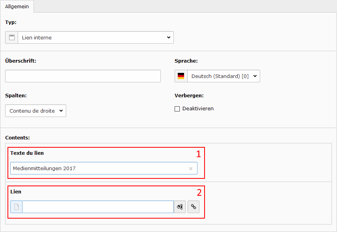337x232 pixels.
Task: Click the Contents: label
Action: pyautogui.click(x=18, y=138)
